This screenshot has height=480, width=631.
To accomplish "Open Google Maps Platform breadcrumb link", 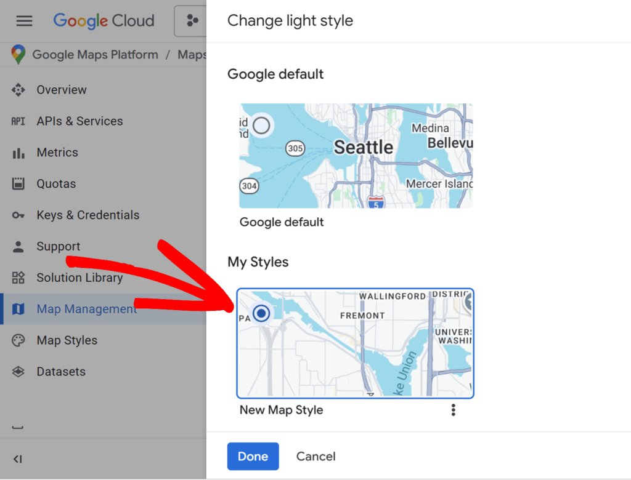I will [x=96, y=54].
